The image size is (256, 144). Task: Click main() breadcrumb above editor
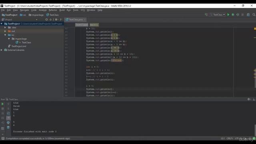tap(94, 25)
